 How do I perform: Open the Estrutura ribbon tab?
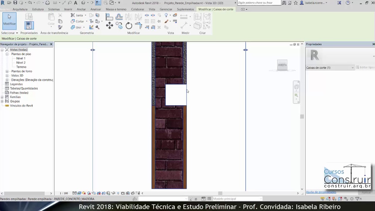[x=38, y=9]
